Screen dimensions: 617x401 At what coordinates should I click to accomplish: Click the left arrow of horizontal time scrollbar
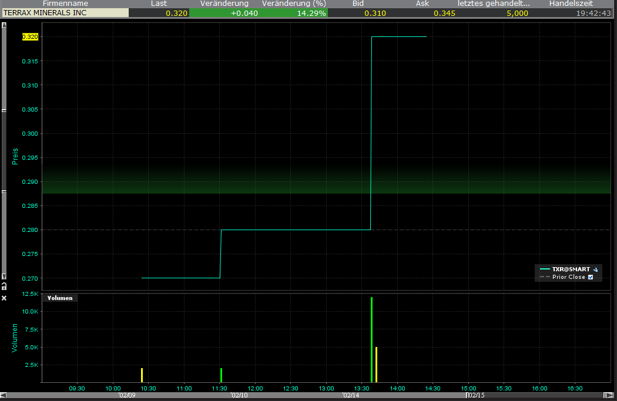click(3, 395)
